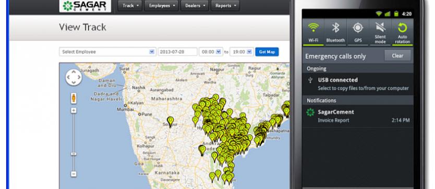Viewport: 435px width, 189px height.
Task: Tap the USB connected notification
Action: coord(358,84)
